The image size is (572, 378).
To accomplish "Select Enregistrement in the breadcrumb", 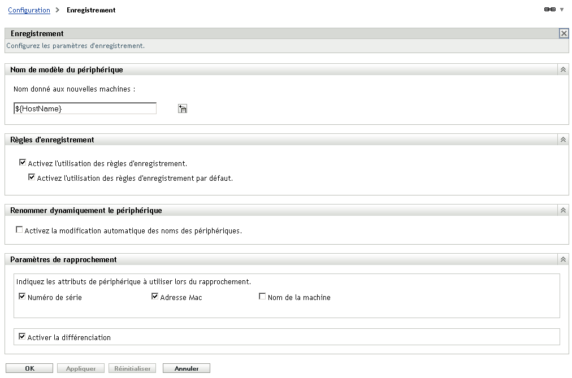I will (90, 10).
